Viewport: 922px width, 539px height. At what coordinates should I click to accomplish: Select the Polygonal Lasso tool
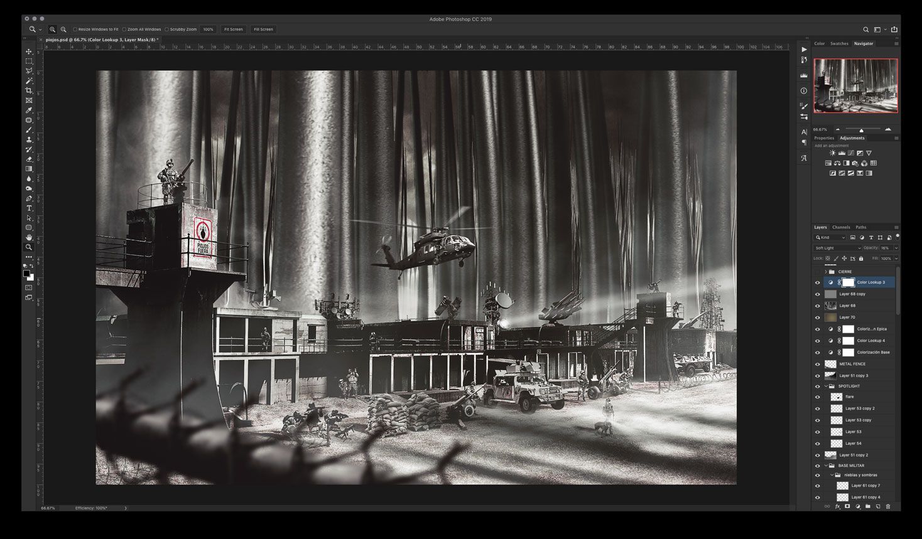point(29,71)
